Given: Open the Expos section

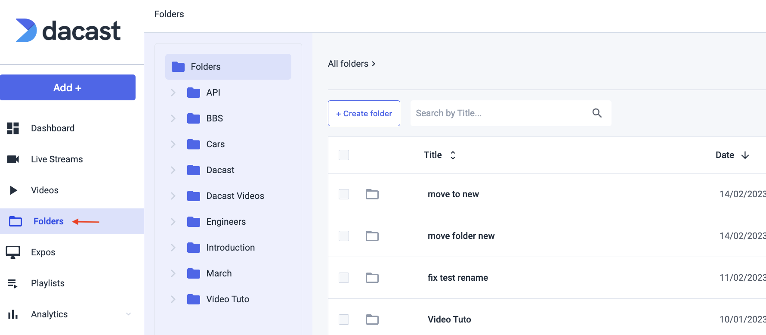Looking at the screenshot, I should [43, 252].
